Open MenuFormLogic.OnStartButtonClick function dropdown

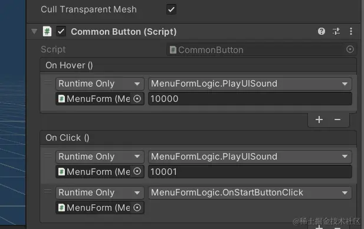click(250, 193)
